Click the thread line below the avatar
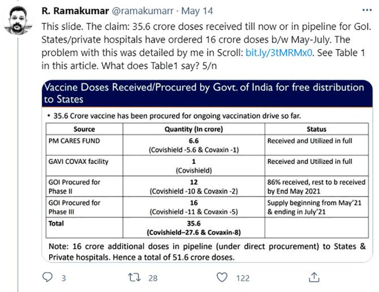The width and height of the screenshot is (379, 292). pos(18,164)
